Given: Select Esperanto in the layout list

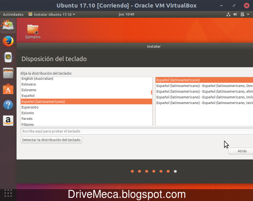Looking at the screenshot, I should coord(87,107).
